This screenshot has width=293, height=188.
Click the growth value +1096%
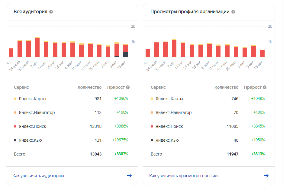(121, 98)
